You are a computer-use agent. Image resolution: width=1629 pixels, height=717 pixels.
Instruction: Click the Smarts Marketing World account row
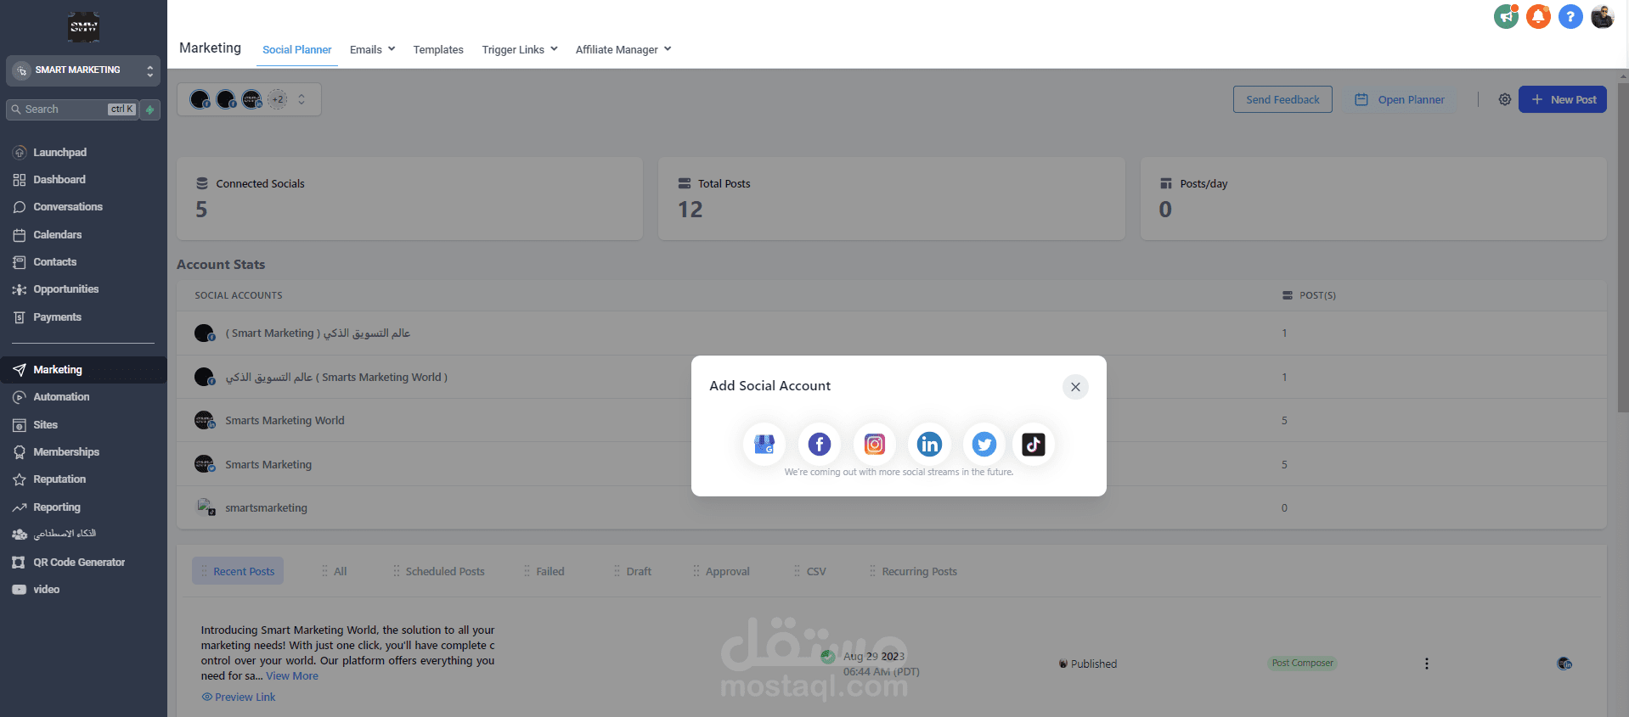coord(892,420)
